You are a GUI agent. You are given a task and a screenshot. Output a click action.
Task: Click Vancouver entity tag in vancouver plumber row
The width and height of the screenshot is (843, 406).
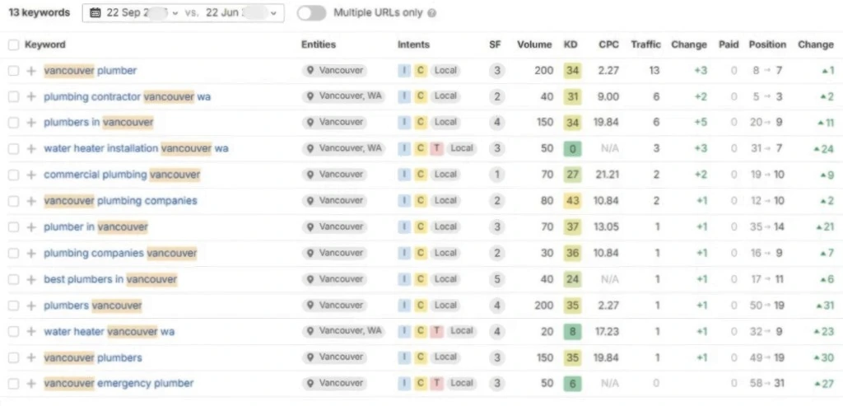click(x=334, y=71)
